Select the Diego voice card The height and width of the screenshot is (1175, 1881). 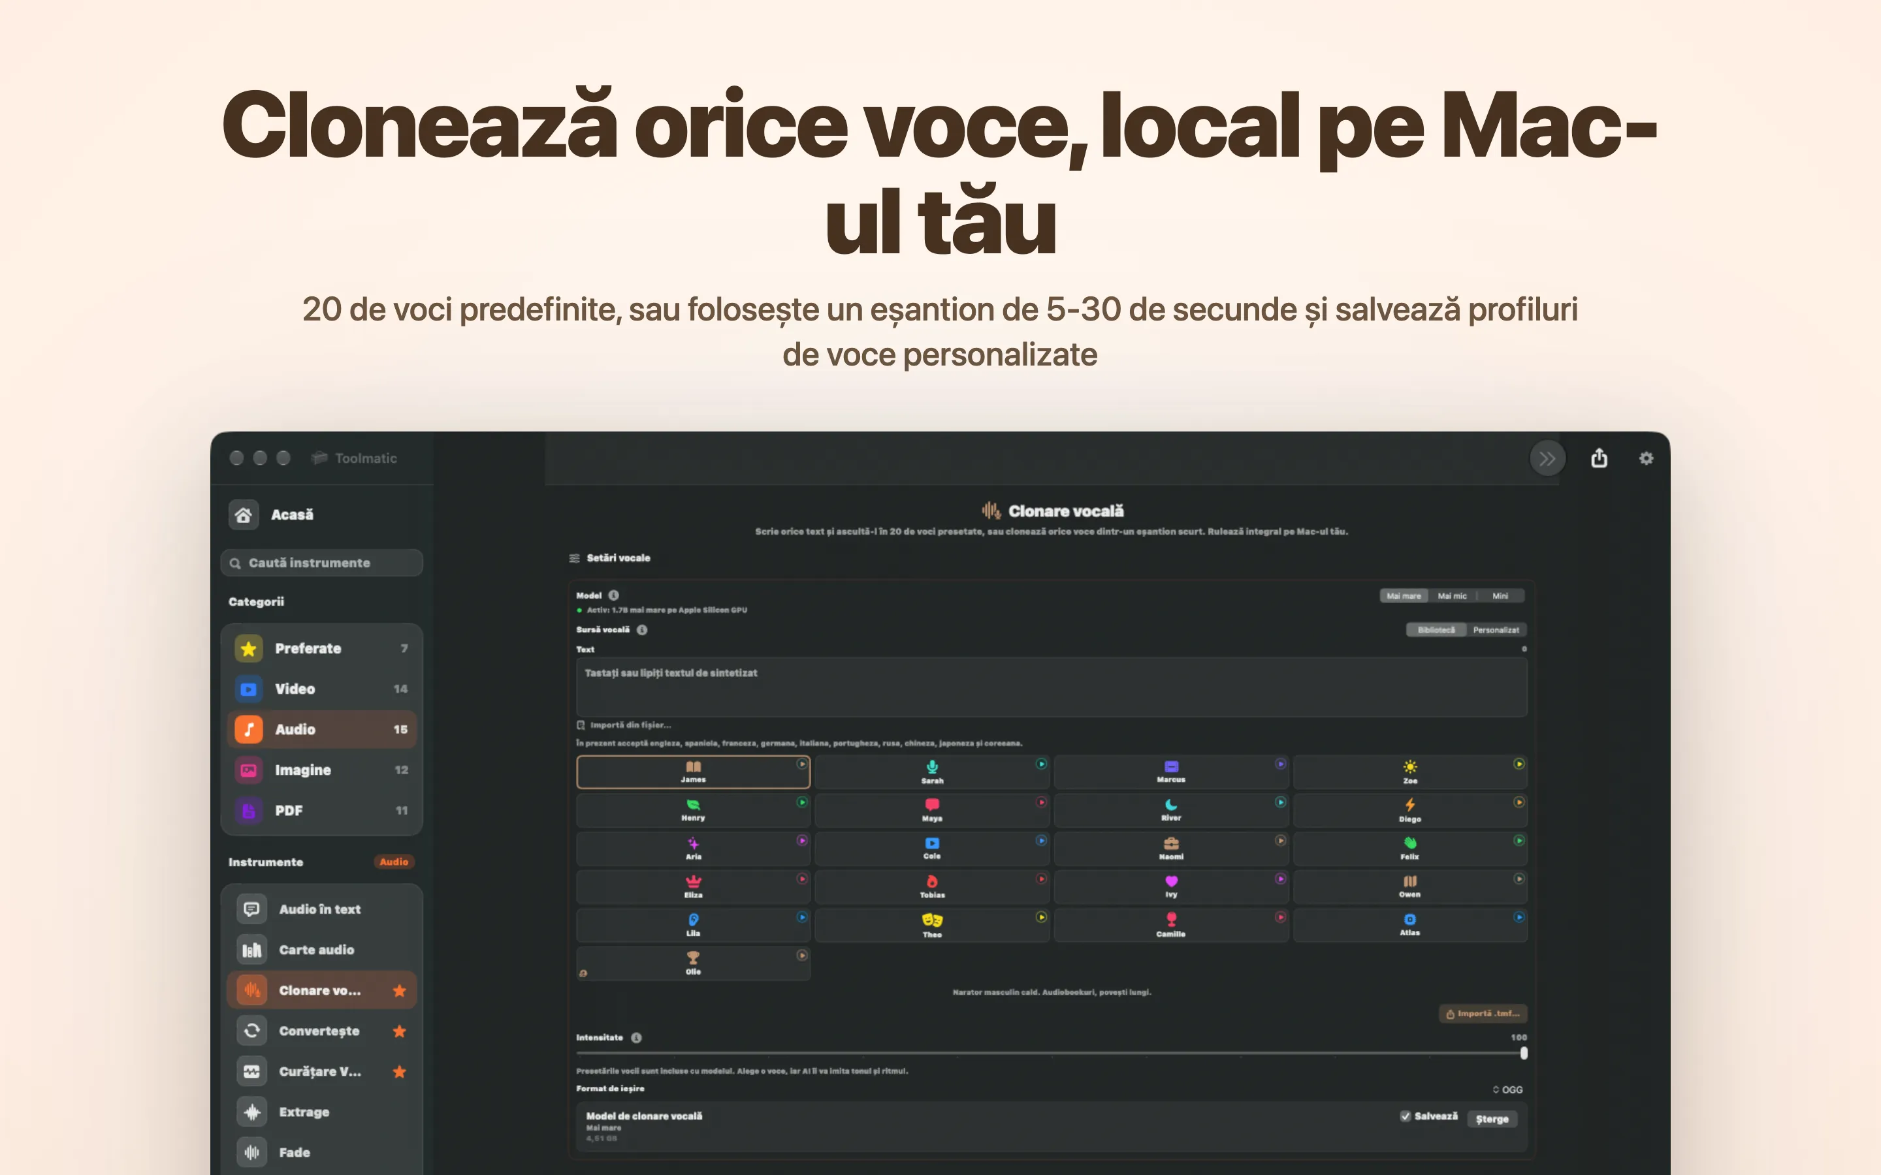coord(1410,809)
